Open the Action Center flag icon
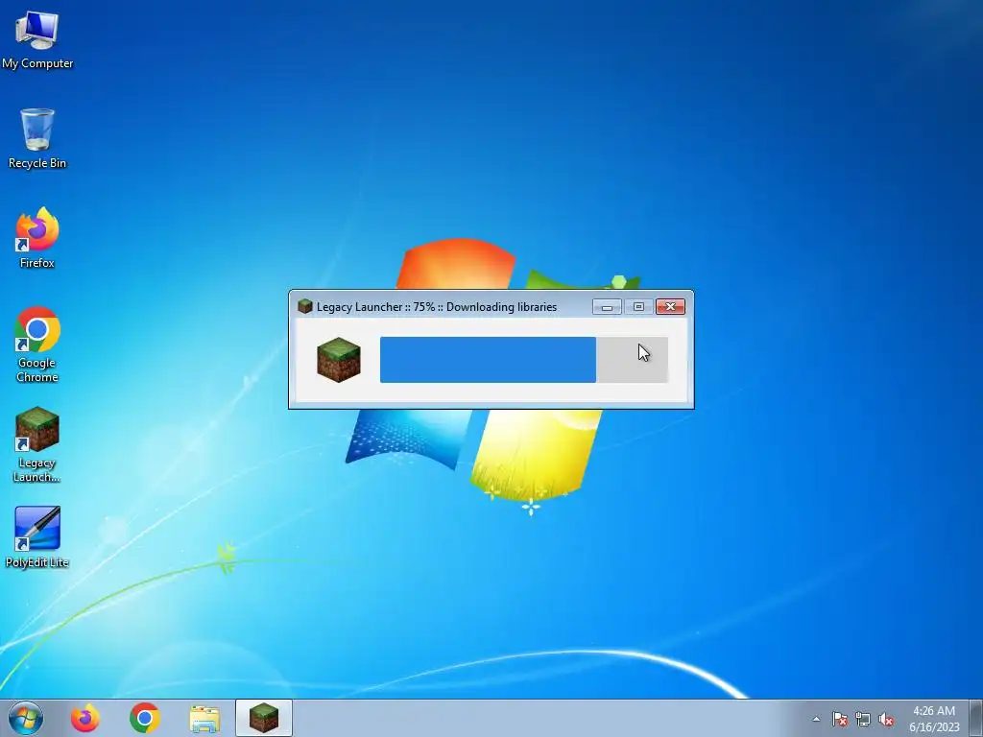 coord(840,720)
